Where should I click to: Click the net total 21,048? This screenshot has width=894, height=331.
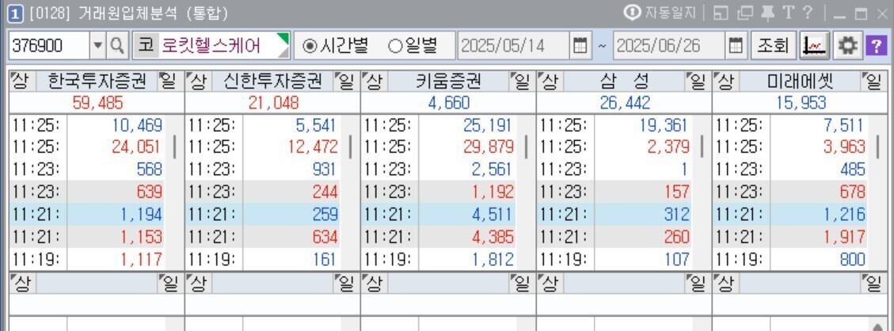point(274,103)
